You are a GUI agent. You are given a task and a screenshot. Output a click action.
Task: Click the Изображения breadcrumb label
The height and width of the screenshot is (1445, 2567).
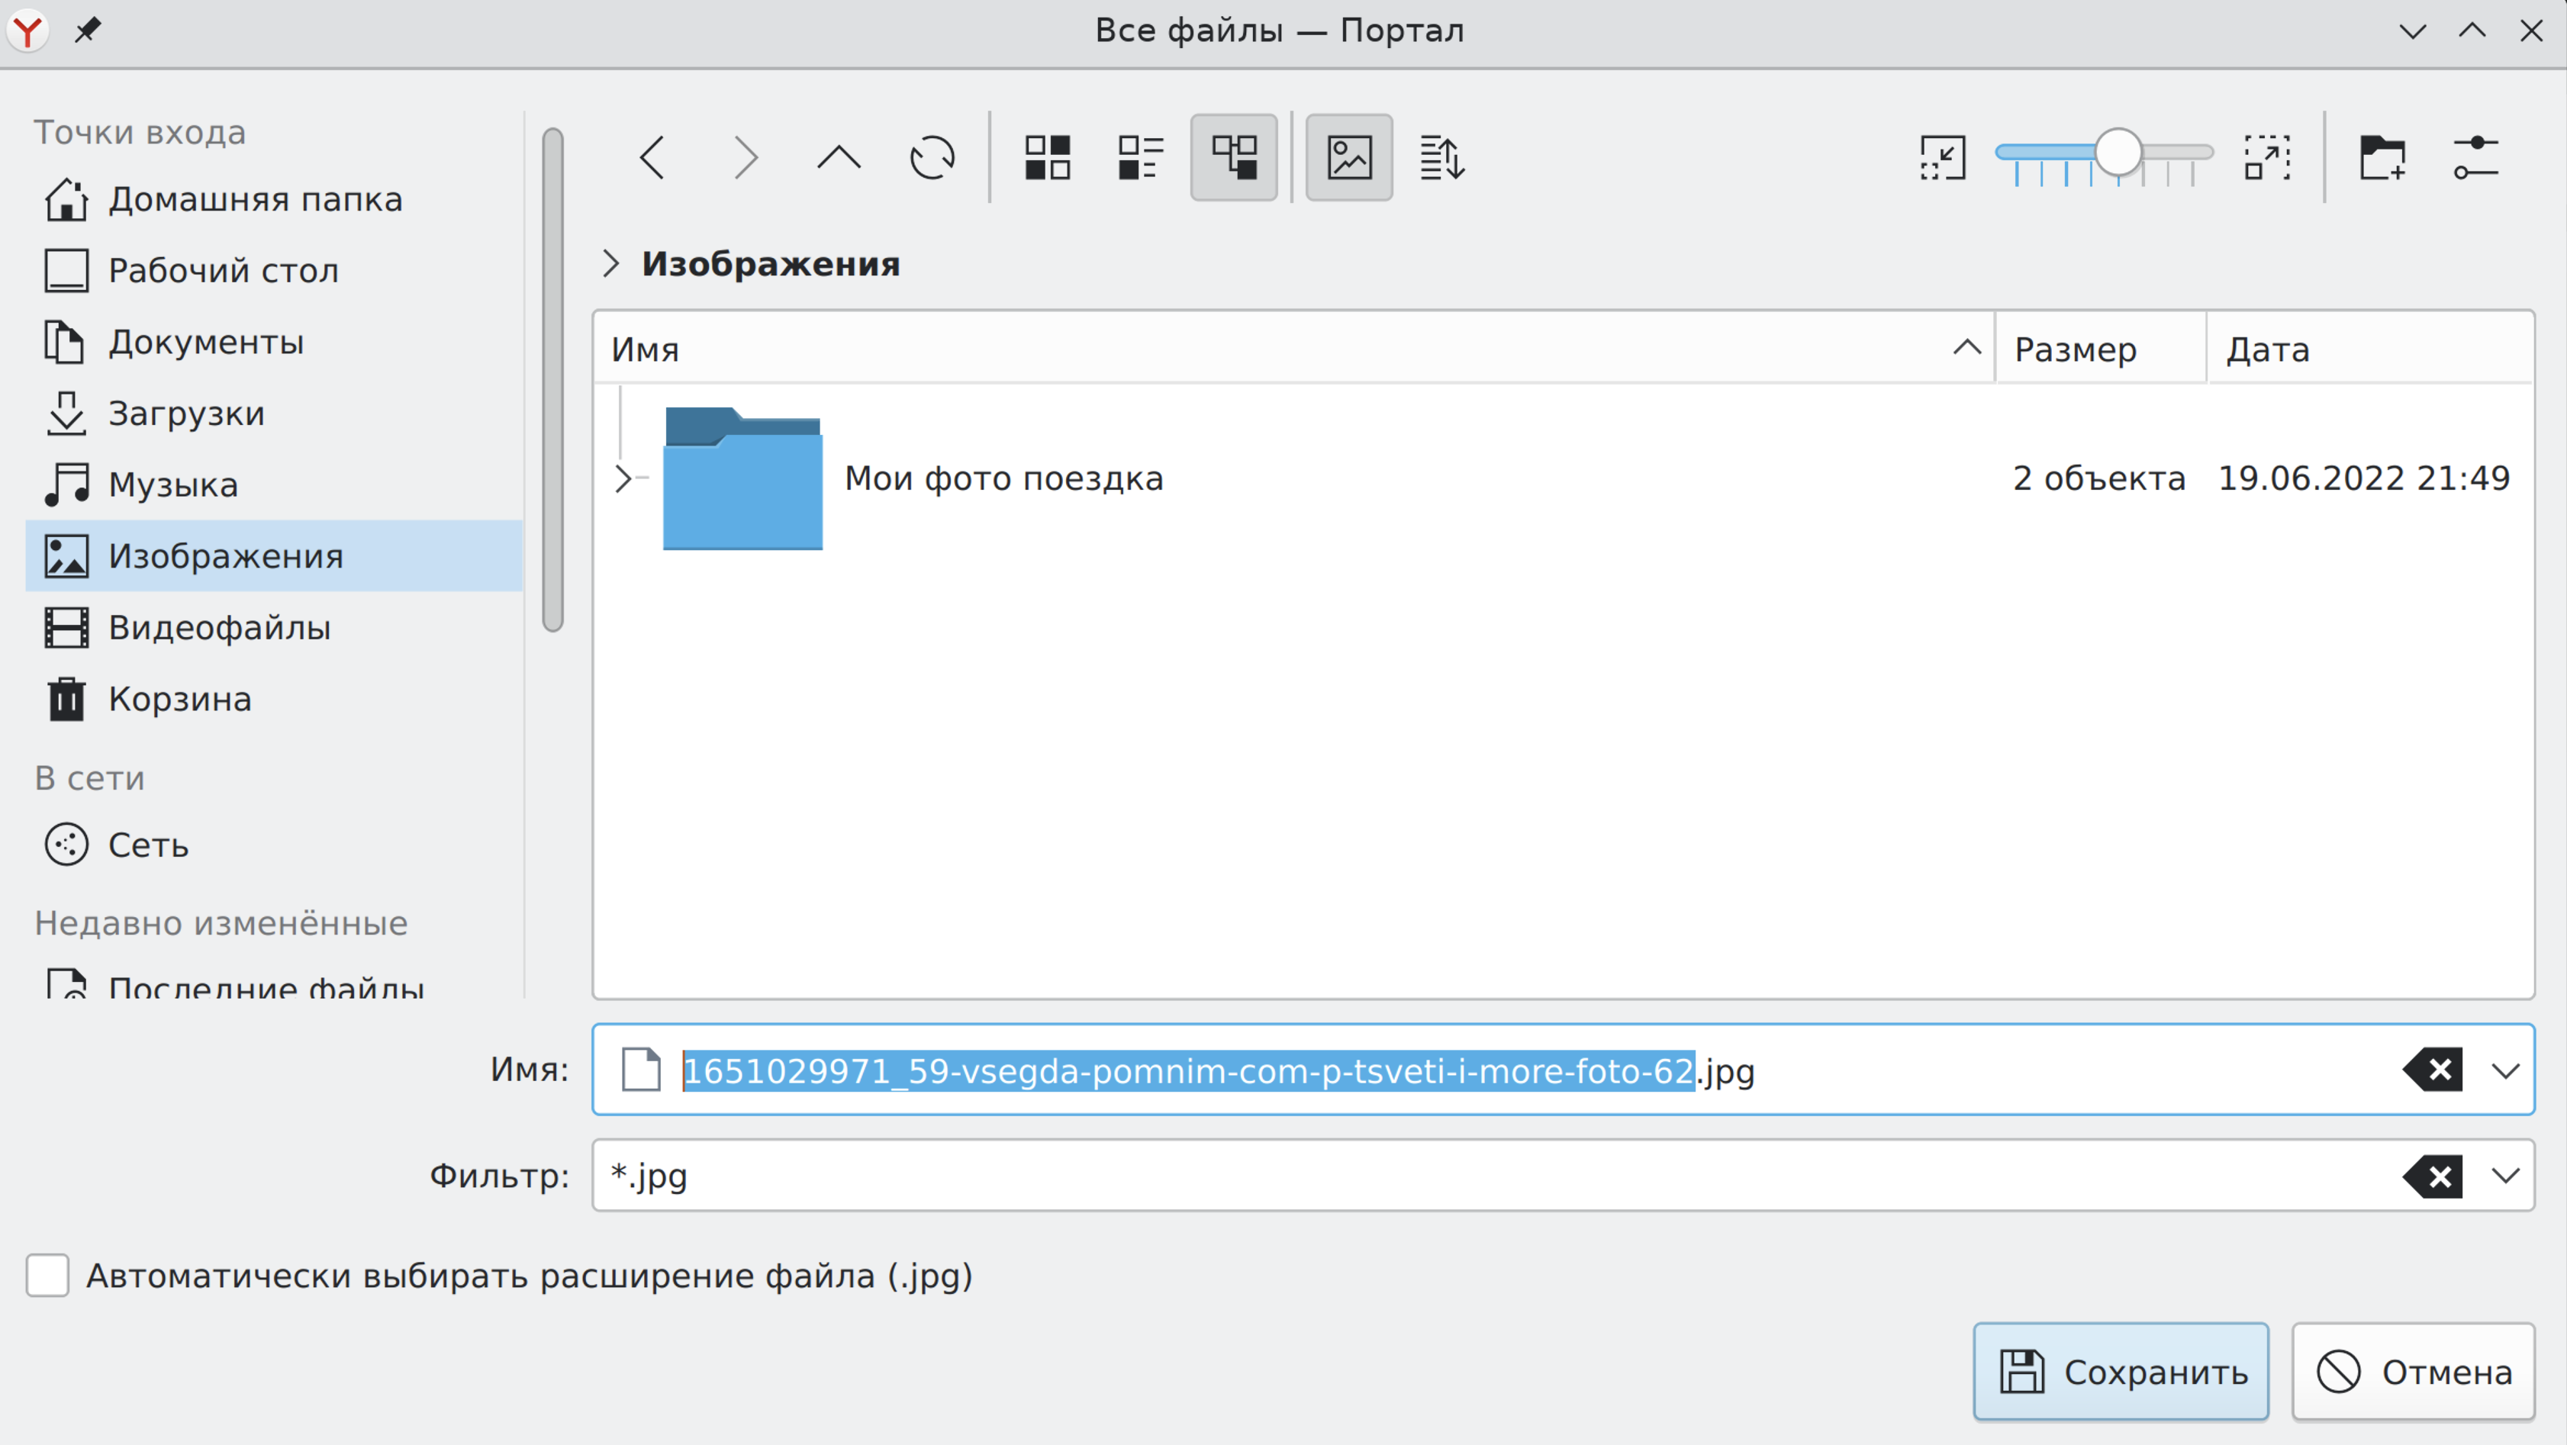coord(770,264)
